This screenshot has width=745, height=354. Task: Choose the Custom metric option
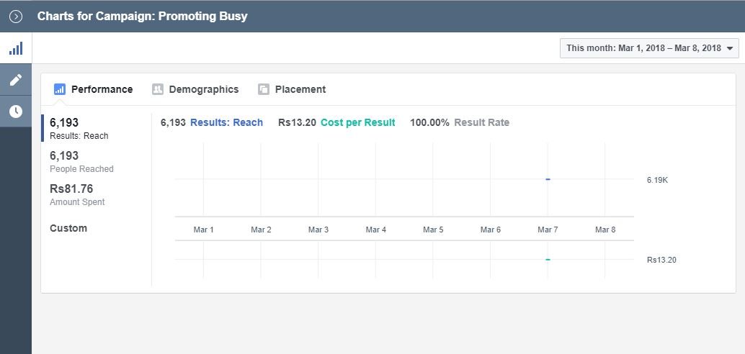[x=68, y=228]
